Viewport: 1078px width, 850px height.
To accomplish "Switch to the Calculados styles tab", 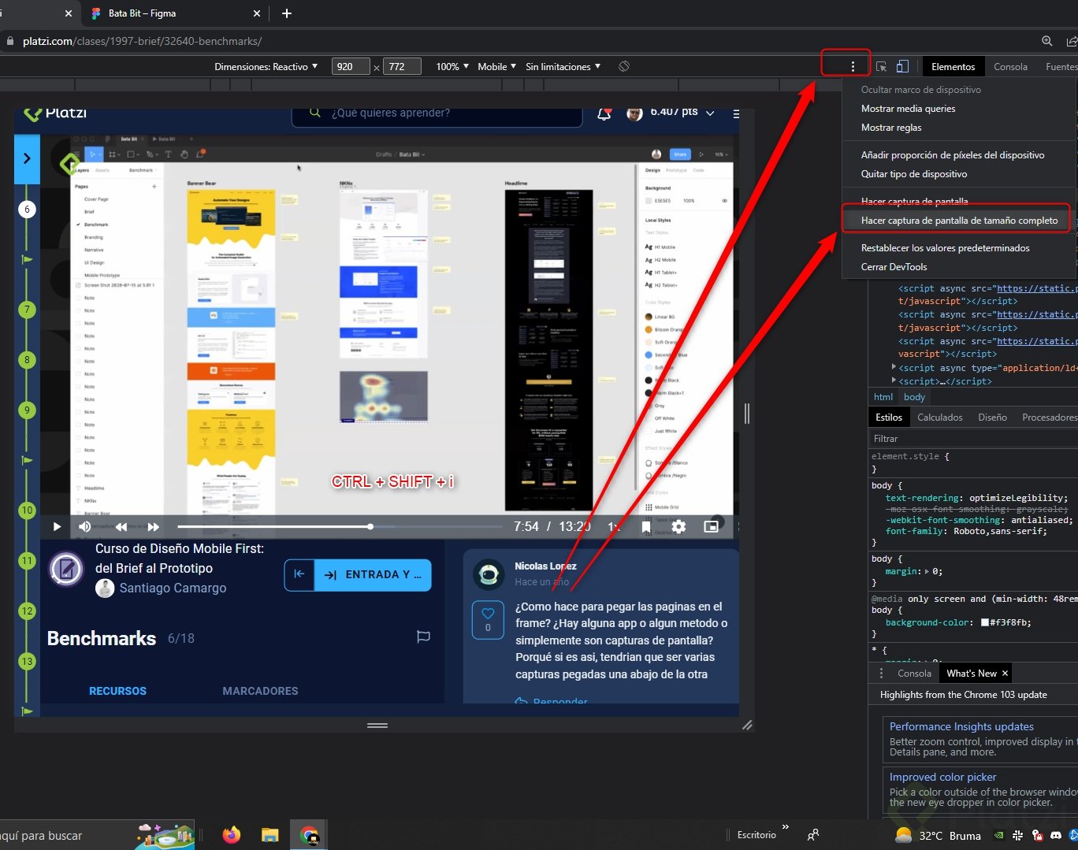I will click(939, 418).
